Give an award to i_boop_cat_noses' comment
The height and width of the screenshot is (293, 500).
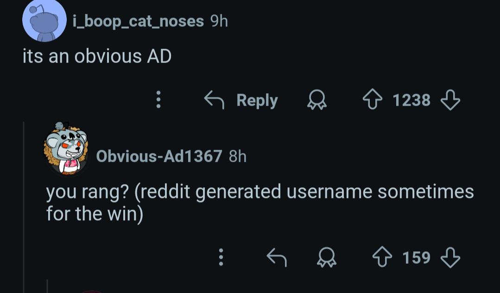[x=316, y=100]
